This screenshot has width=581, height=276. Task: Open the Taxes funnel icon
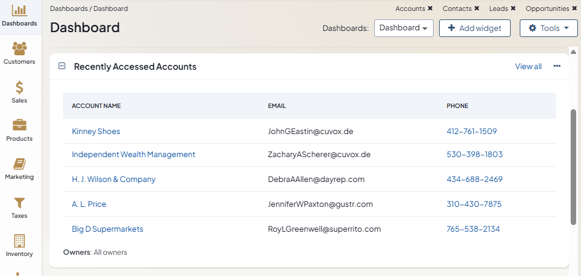[19, 203]
